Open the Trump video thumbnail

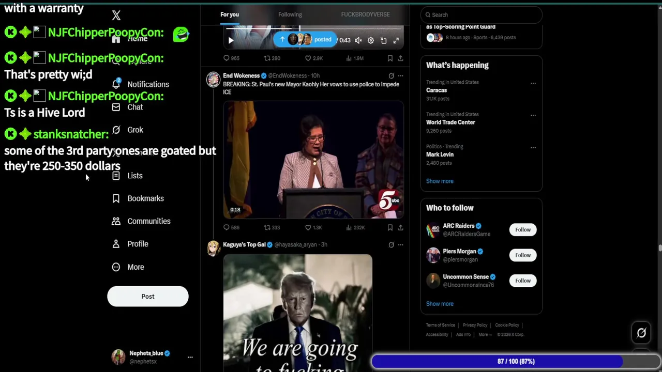pyautogui.click(x=297, y=313)
